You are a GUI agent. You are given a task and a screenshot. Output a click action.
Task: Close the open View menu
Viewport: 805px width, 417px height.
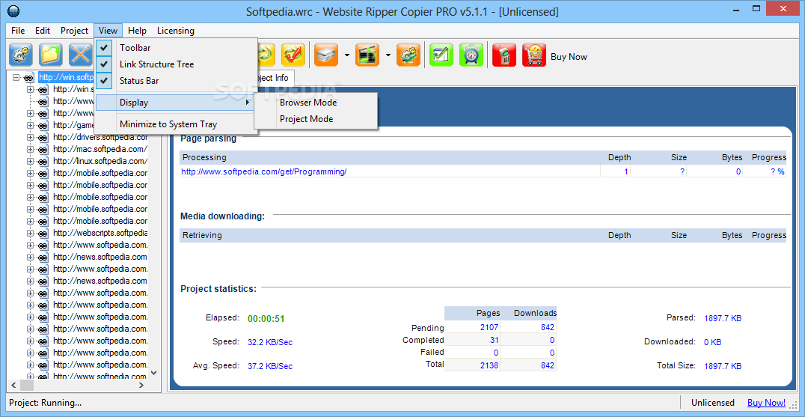(x=108, y=30)
